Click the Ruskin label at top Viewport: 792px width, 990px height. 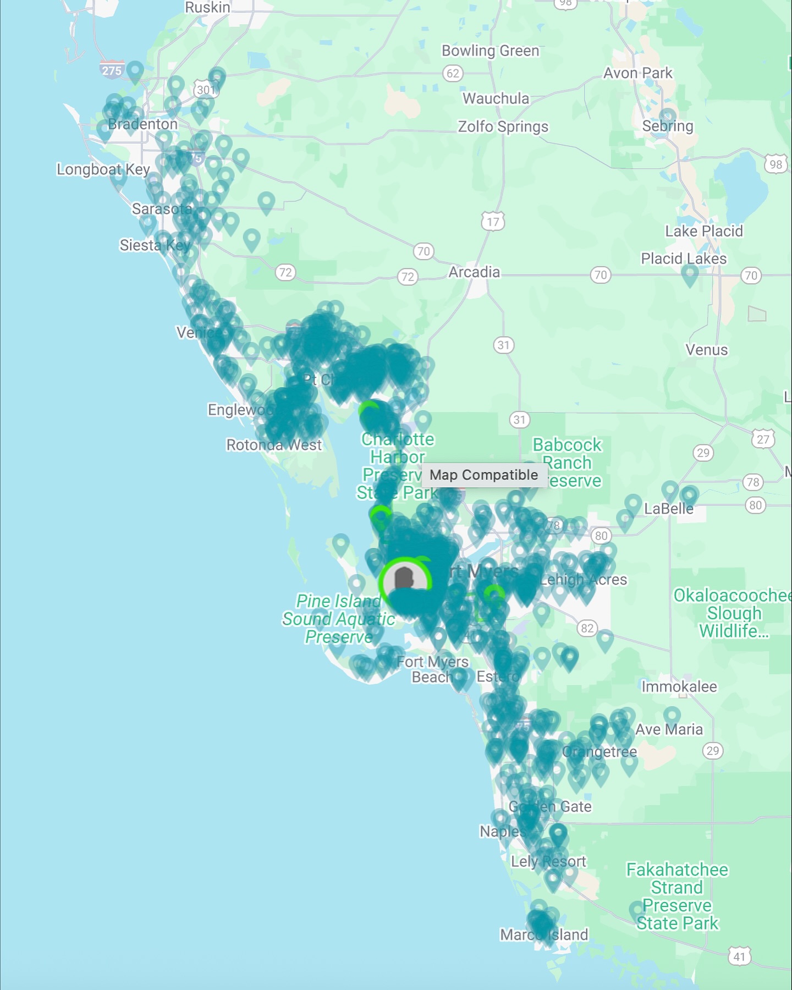coord(207,7)
